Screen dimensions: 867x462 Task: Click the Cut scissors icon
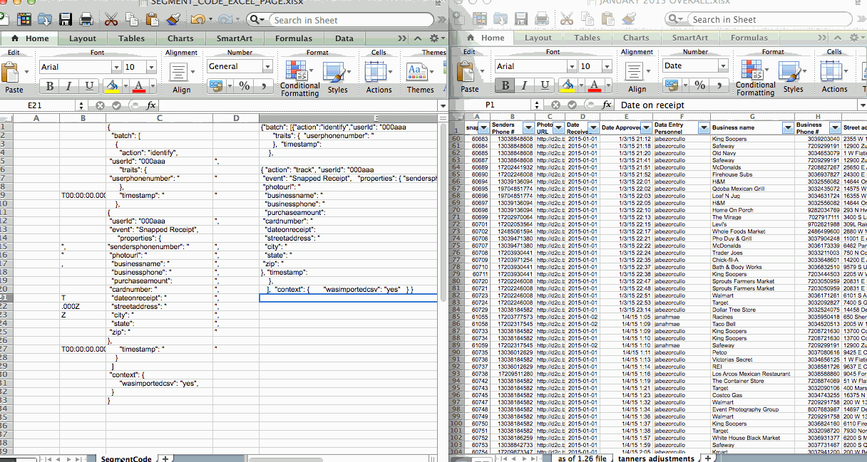pyautogui.click(x=111, y=19)
